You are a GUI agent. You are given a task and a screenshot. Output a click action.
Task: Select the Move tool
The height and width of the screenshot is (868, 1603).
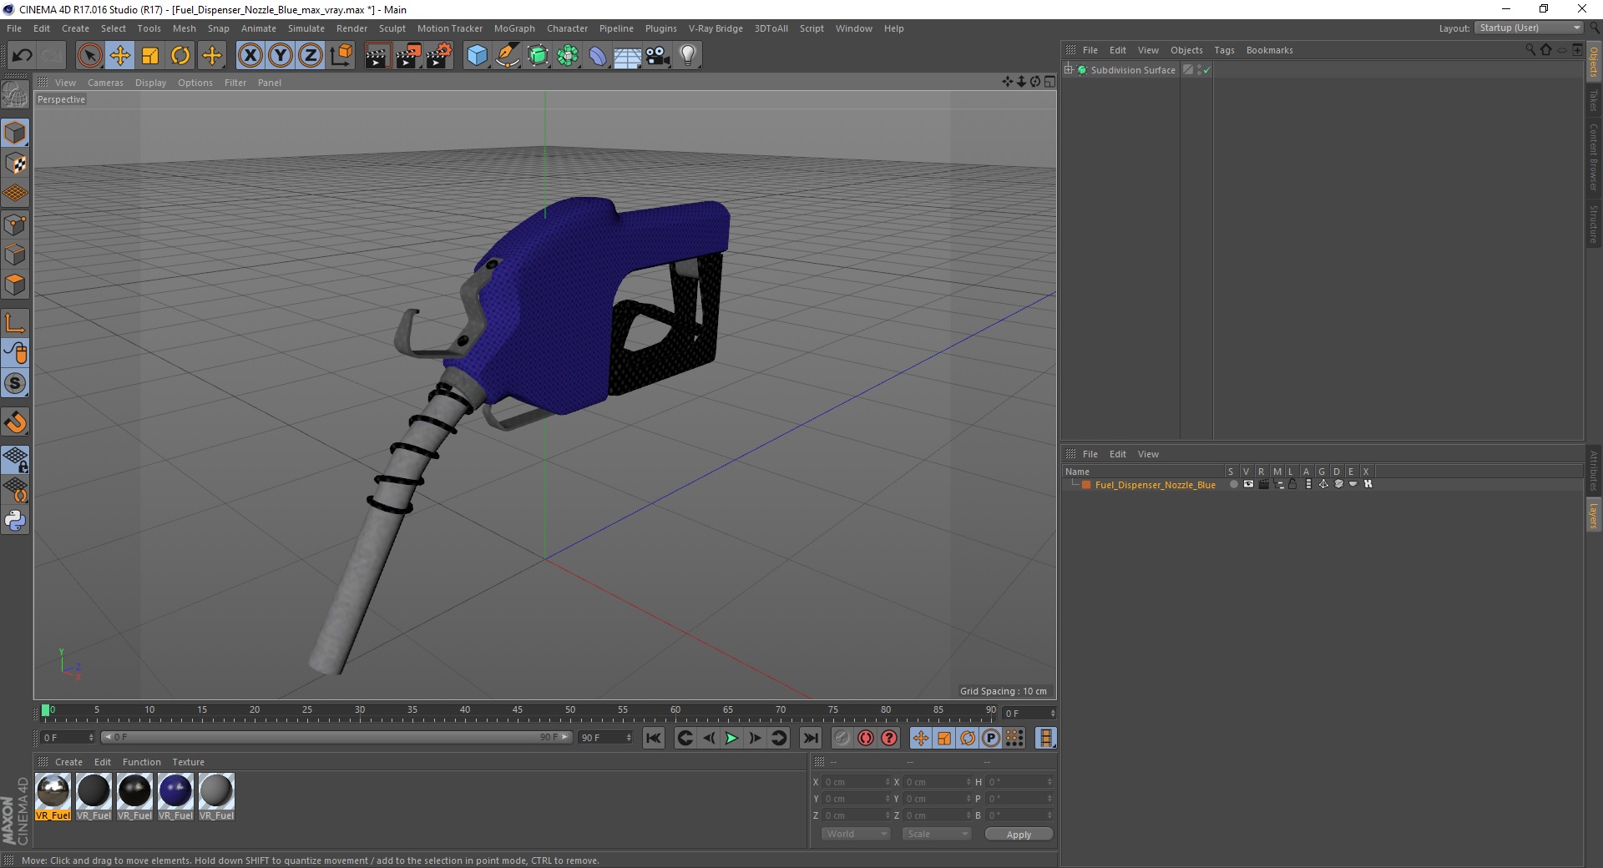point(120,56)
